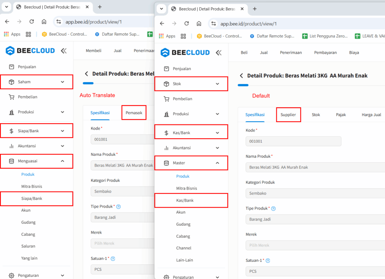Open the Pajak tab
Viewport: 385px width, 279px height.
tap(341, 115)
